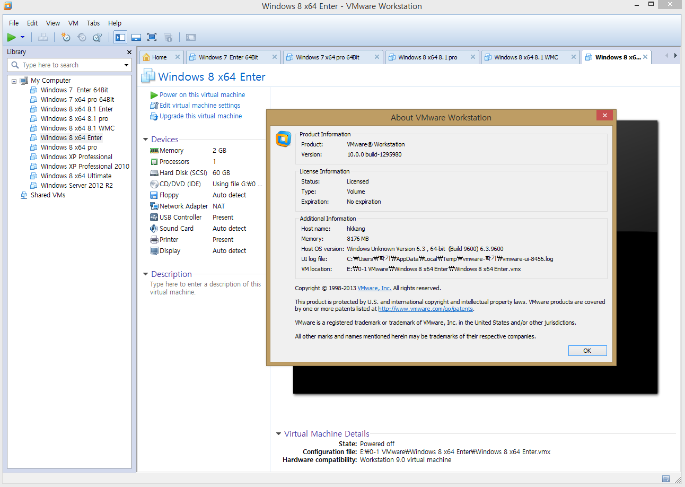Screen dimensions: 685x487
Task: Select the Processors device icon
Action: (154, 162)
